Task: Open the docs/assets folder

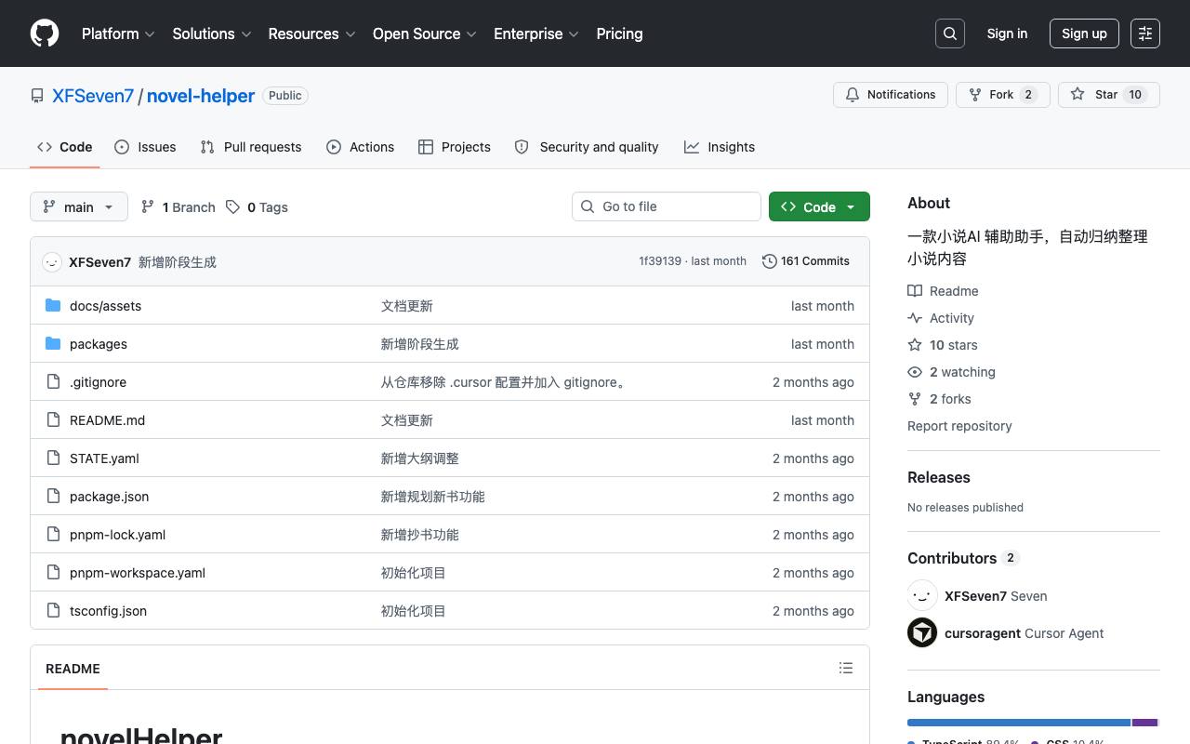Action: 106,306
